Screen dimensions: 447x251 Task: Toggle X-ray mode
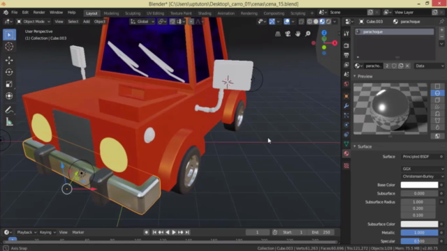click(301, 22)
